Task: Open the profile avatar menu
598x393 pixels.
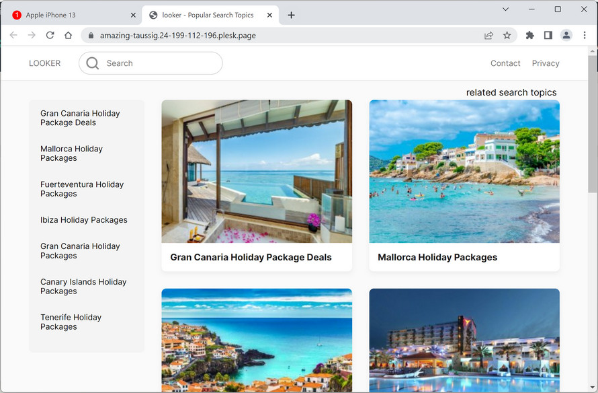Action: (566, 36)
